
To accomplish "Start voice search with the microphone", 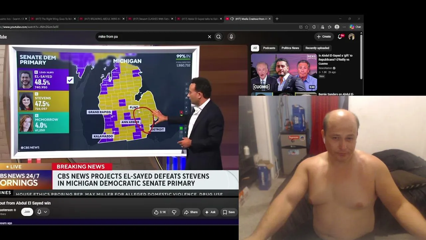I will pos(231,37).
